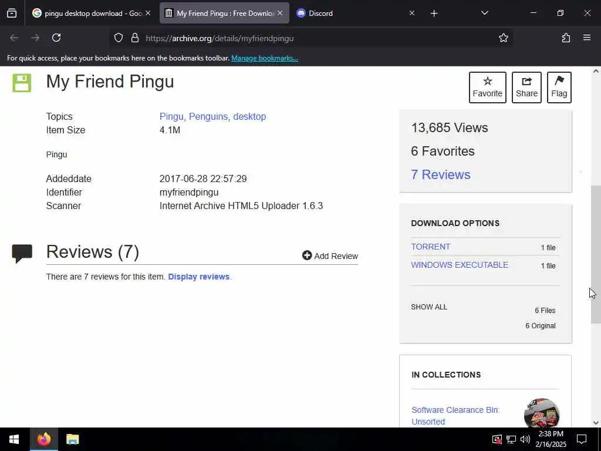Click the browser back arrow
The height and width of the screenshot is (451, 601).
pos(14,38)
